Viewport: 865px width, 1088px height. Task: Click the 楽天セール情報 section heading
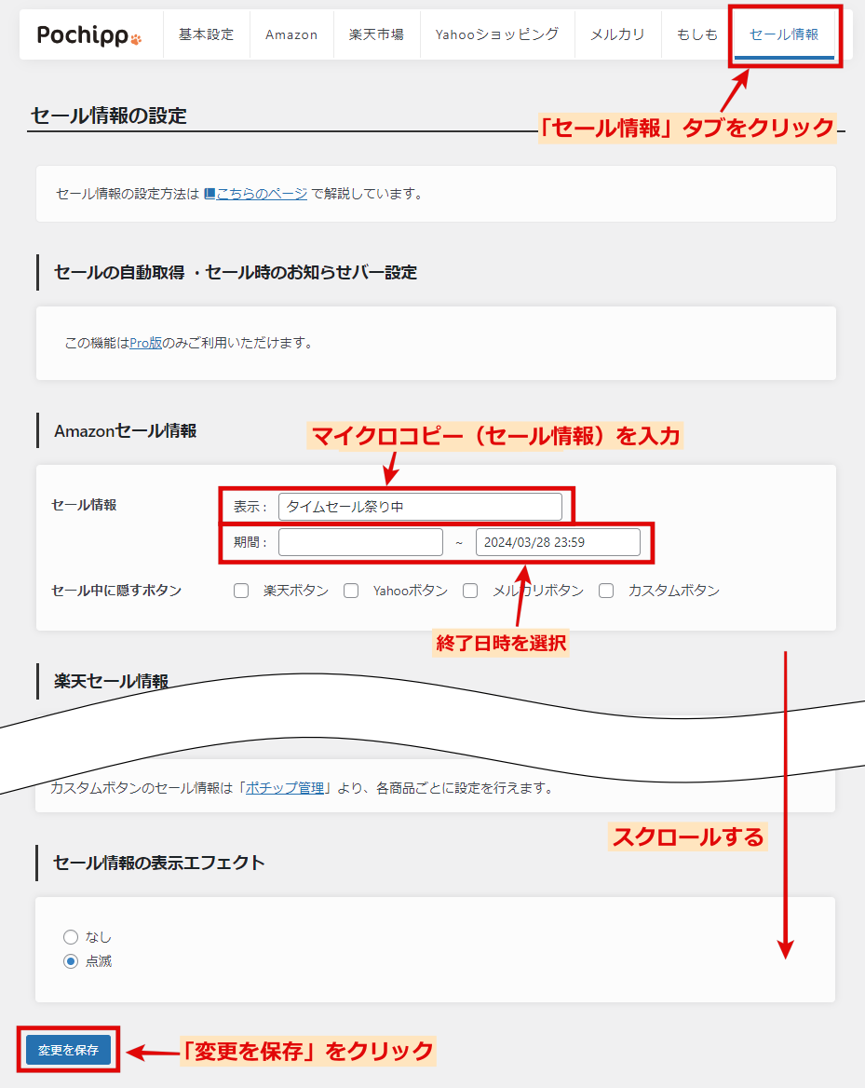111,681
